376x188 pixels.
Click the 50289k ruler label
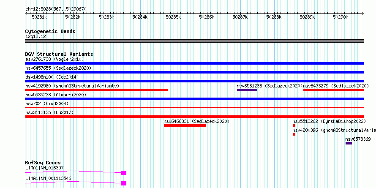pyautogui.click(x=308, y=17)
